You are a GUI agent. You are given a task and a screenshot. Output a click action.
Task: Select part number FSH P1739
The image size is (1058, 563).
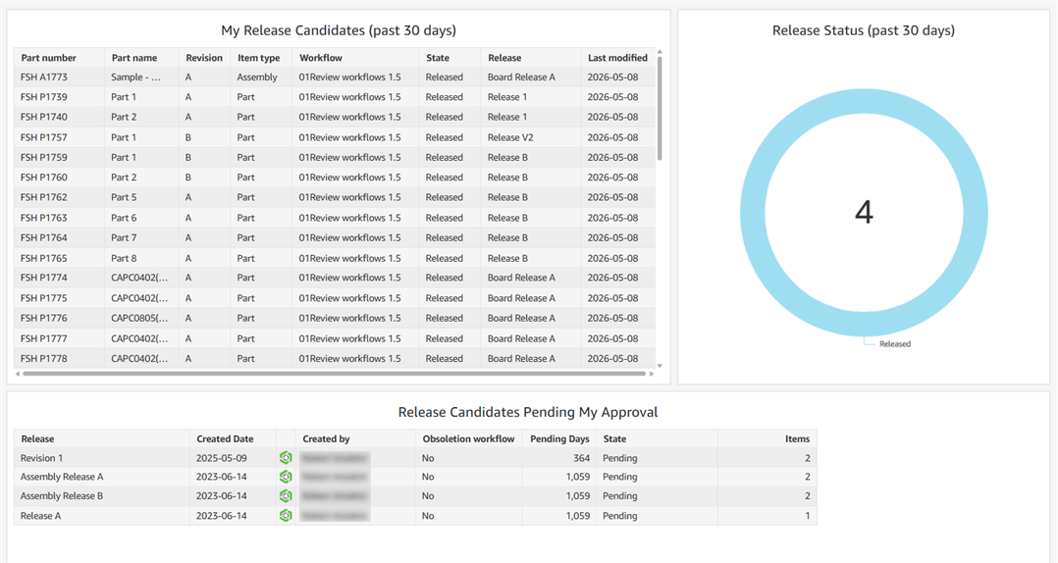click(x=44, y=97)
